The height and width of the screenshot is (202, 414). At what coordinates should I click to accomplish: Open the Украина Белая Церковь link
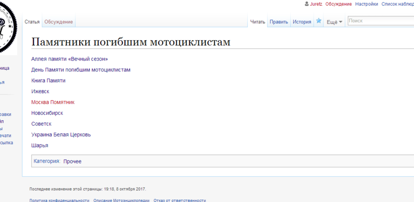click(61, 135)
